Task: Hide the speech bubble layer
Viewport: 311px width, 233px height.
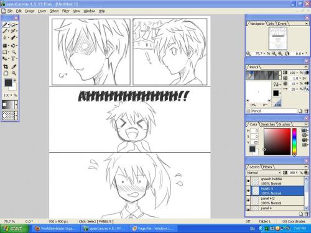Action: pyautogui.click(x=248, y=181)
